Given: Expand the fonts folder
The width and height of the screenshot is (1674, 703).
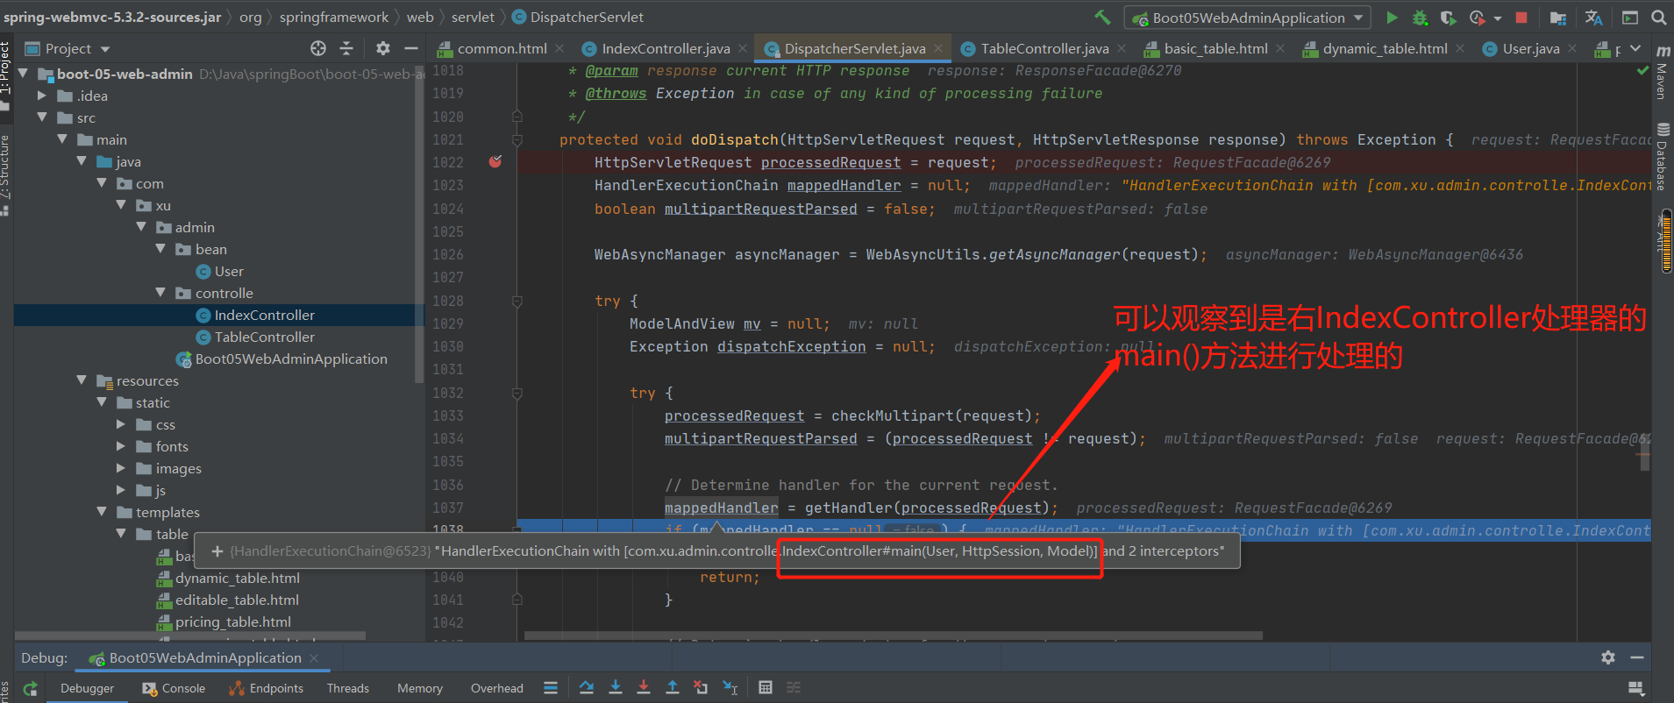Looking at the screenshot, I should [x=121, y=446].
